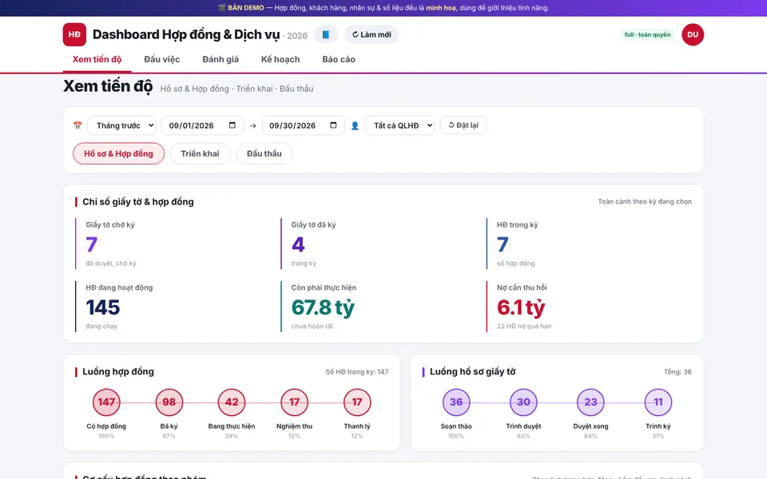Open the end date calendar picker icon
Viewport: 767px width, 479px height.
tap(333, 125)
